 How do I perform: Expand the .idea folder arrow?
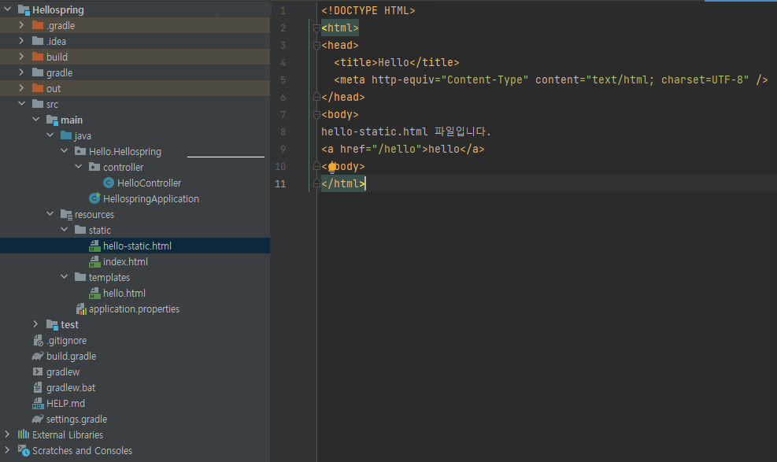21,41
